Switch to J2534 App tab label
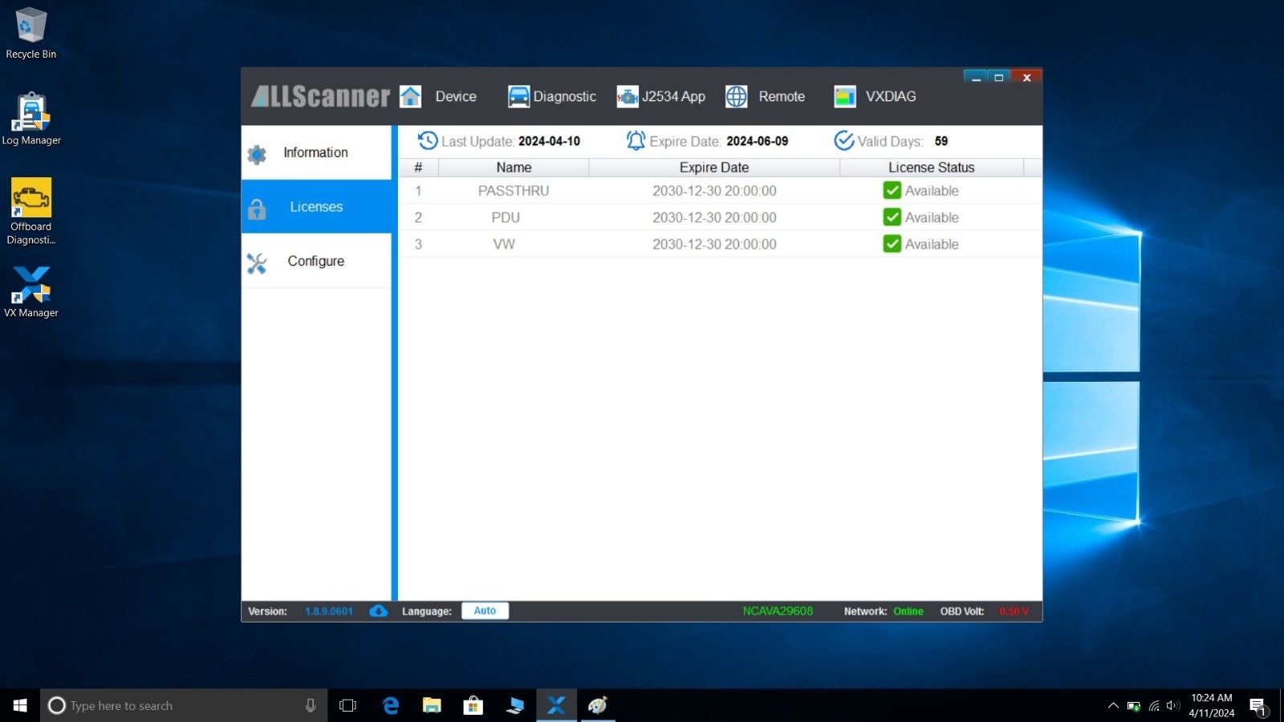The width and height of the screenshot is (1284, 722). tap(673, 96)
